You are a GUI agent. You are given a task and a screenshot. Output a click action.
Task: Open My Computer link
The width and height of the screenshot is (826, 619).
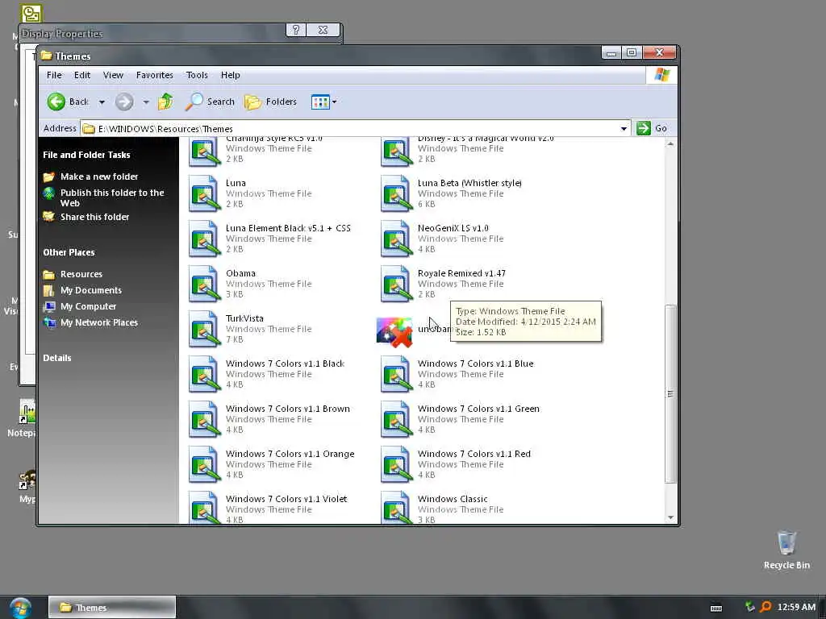[x=88, y=306]
